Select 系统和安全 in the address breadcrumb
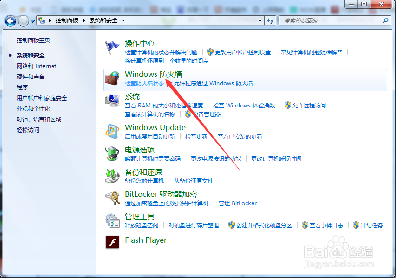The height and width of the screenshot is (278, 396). pos(104,20)
